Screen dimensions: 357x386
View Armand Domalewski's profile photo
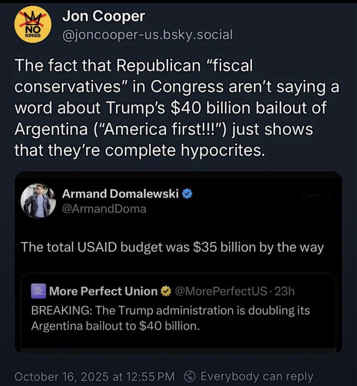[x=38, y=201]
